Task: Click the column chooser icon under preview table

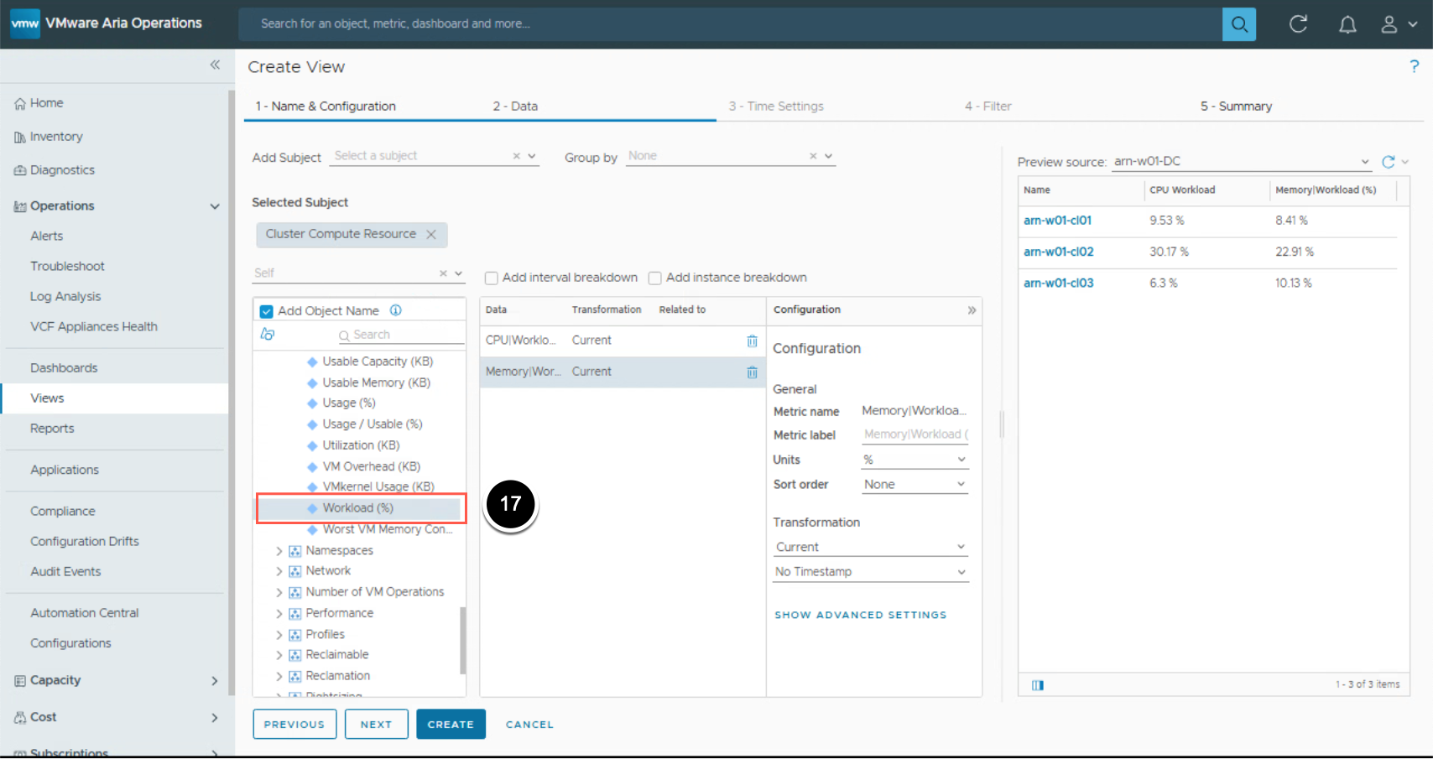Action: (1038, 685)
